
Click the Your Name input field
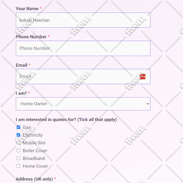click(83, 20)
